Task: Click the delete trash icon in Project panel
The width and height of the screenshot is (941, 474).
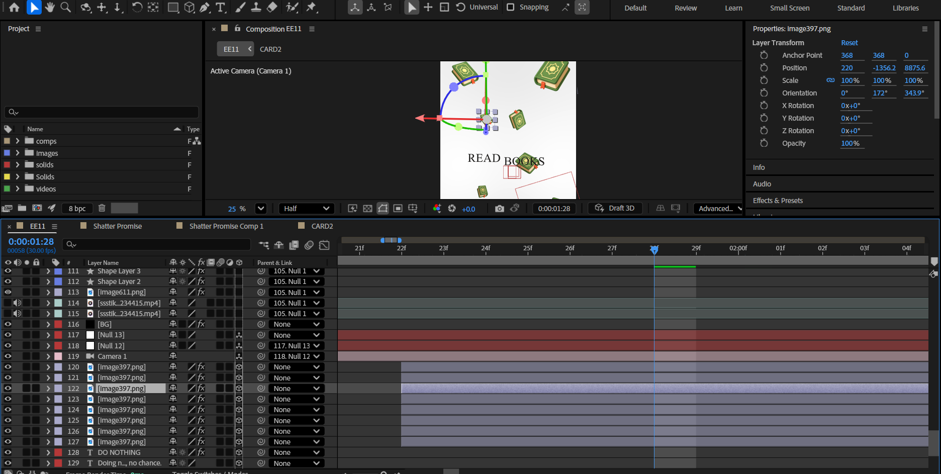Action: (x=102, y=208)
